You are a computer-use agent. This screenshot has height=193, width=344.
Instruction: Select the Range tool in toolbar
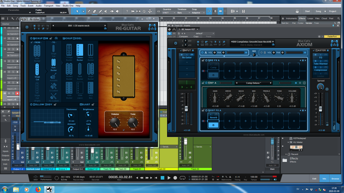click(83, 11)
